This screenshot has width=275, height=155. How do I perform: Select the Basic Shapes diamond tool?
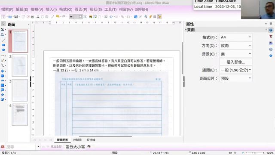click(x=3, y=71)
